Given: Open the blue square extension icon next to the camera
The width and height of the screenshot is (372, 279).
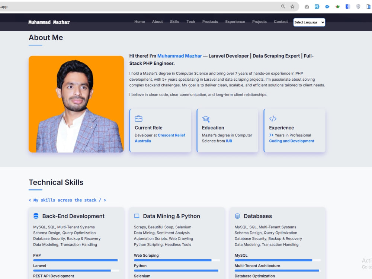Looking at the screenshot, I should point(317,7).
